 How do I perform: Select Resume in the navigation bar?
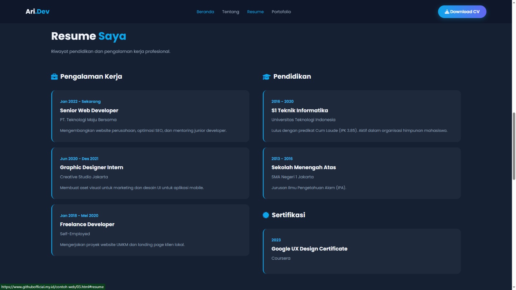pos(255,12)
